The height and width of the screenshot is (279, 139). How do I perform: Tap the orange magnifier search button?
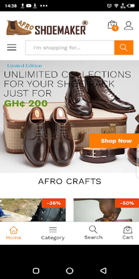pyautogui.click(x=124, y=47)
